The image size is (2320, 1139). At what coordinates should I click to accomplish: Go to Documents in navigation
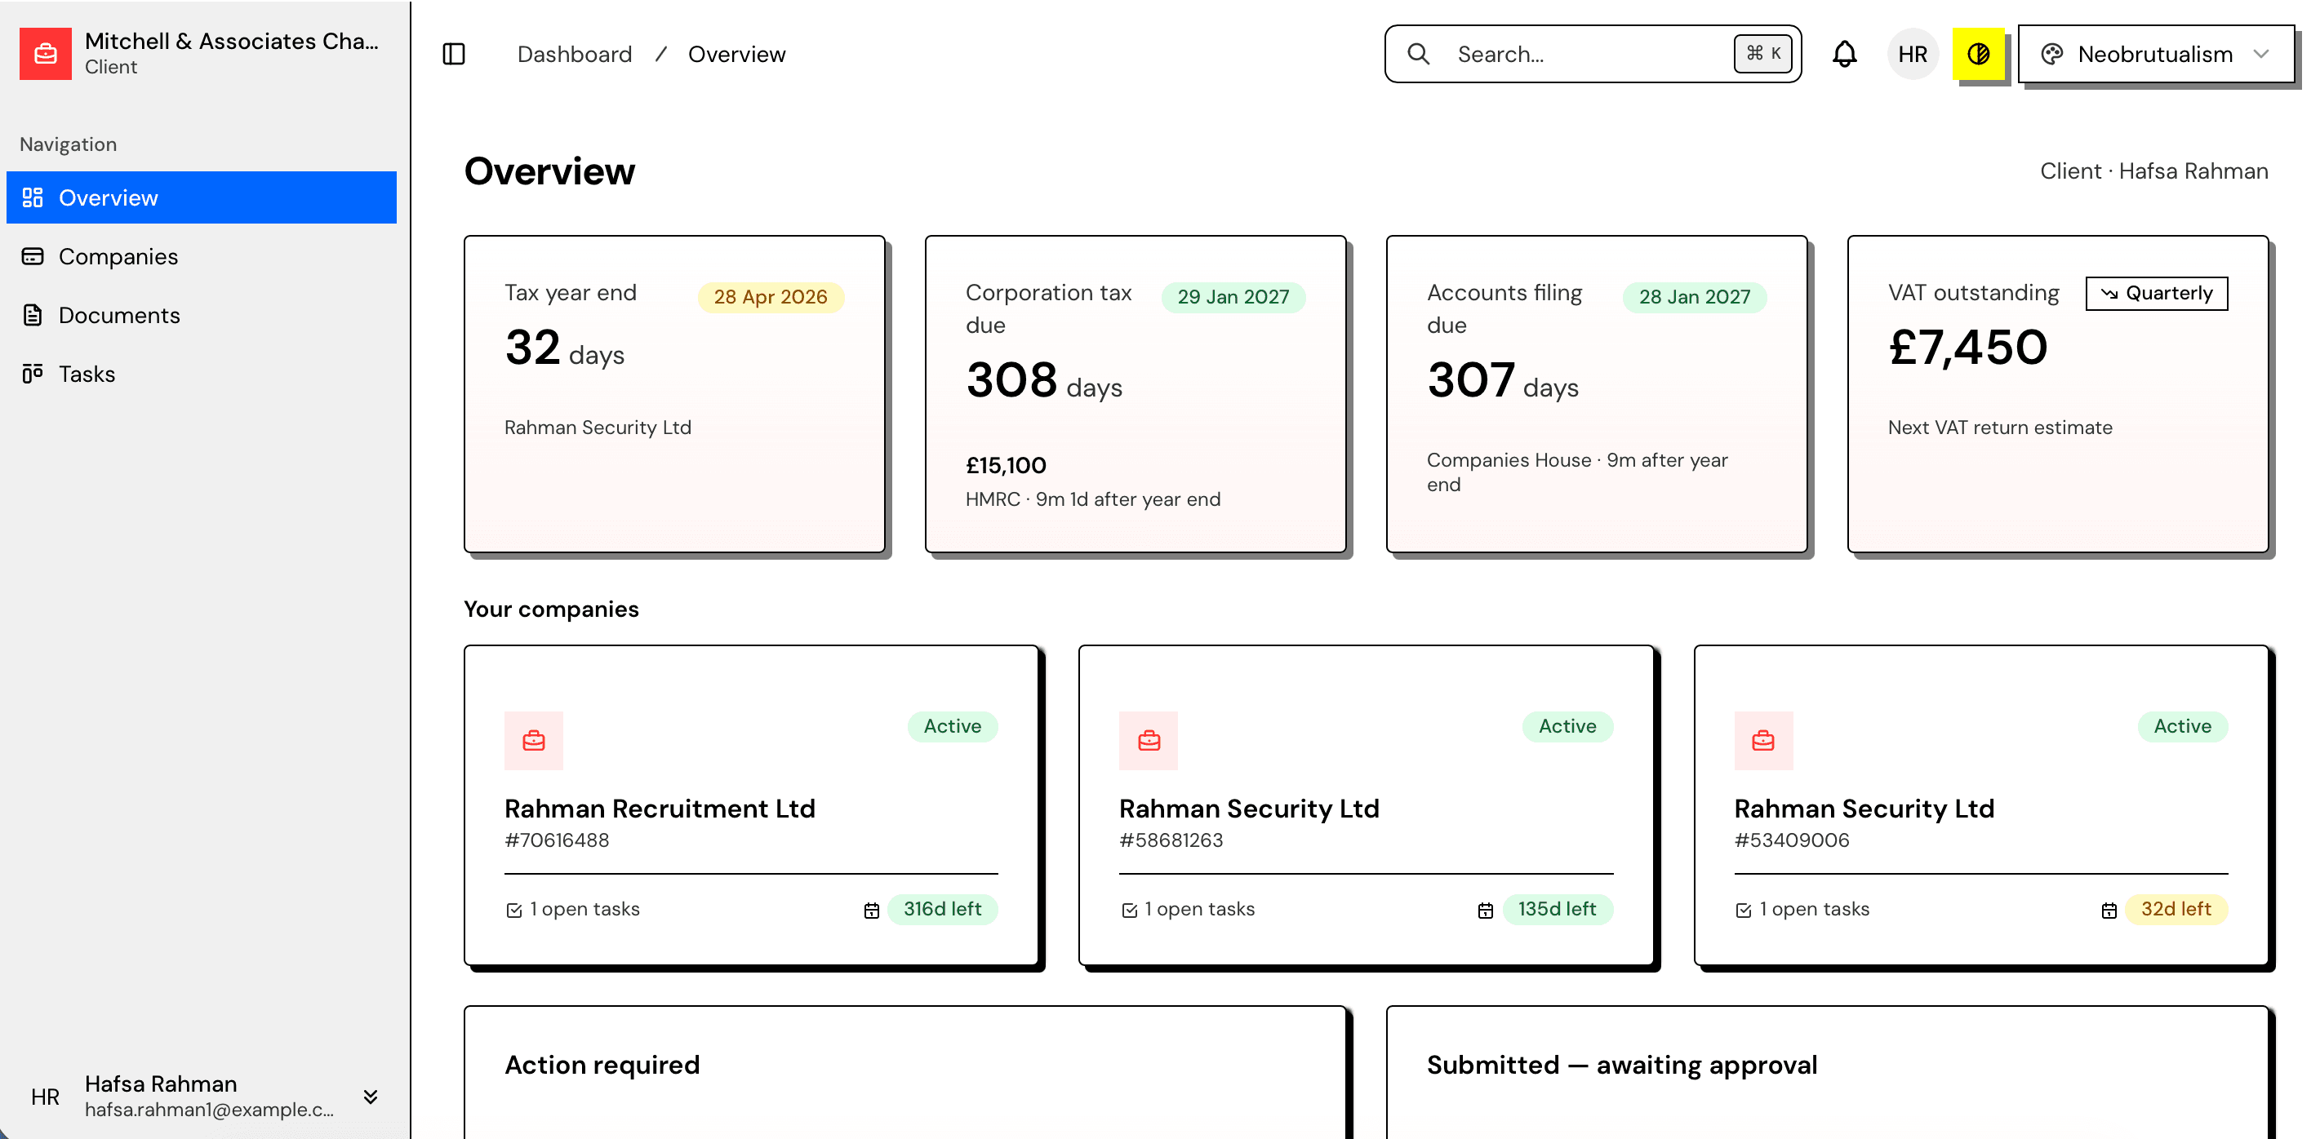coord(119,315)
